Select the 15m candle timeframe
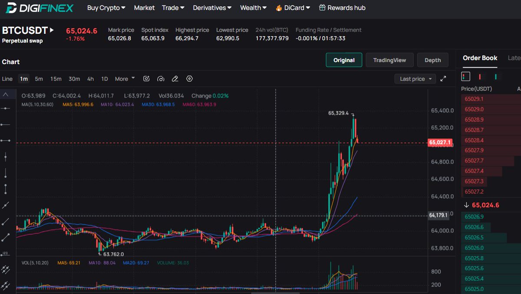The image size is (521, 294). click(x=56, y=79)
